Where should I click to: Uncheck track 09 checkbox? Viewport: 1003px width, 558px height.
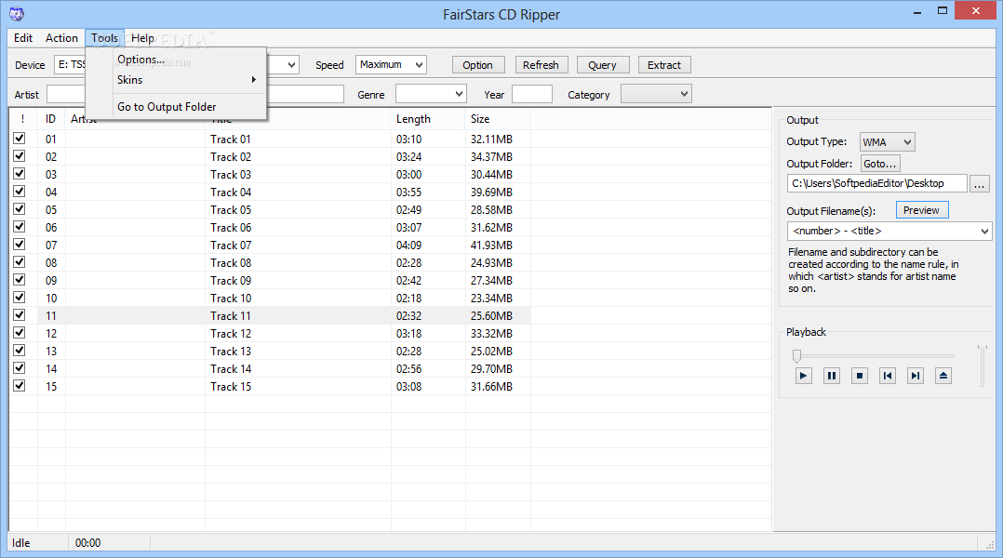(x=20, y=280)
